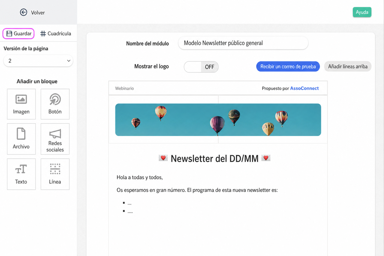This screenshot has height=256, width=384.
Task: Click the 'Versión de la página' label
Action: point(26,48)
